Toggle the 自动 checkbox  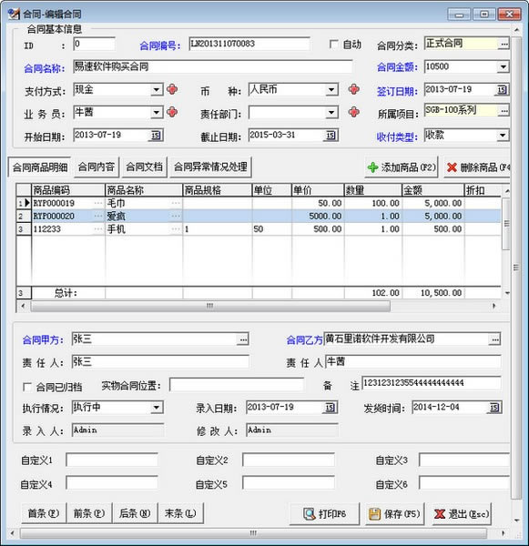point(333,45)
